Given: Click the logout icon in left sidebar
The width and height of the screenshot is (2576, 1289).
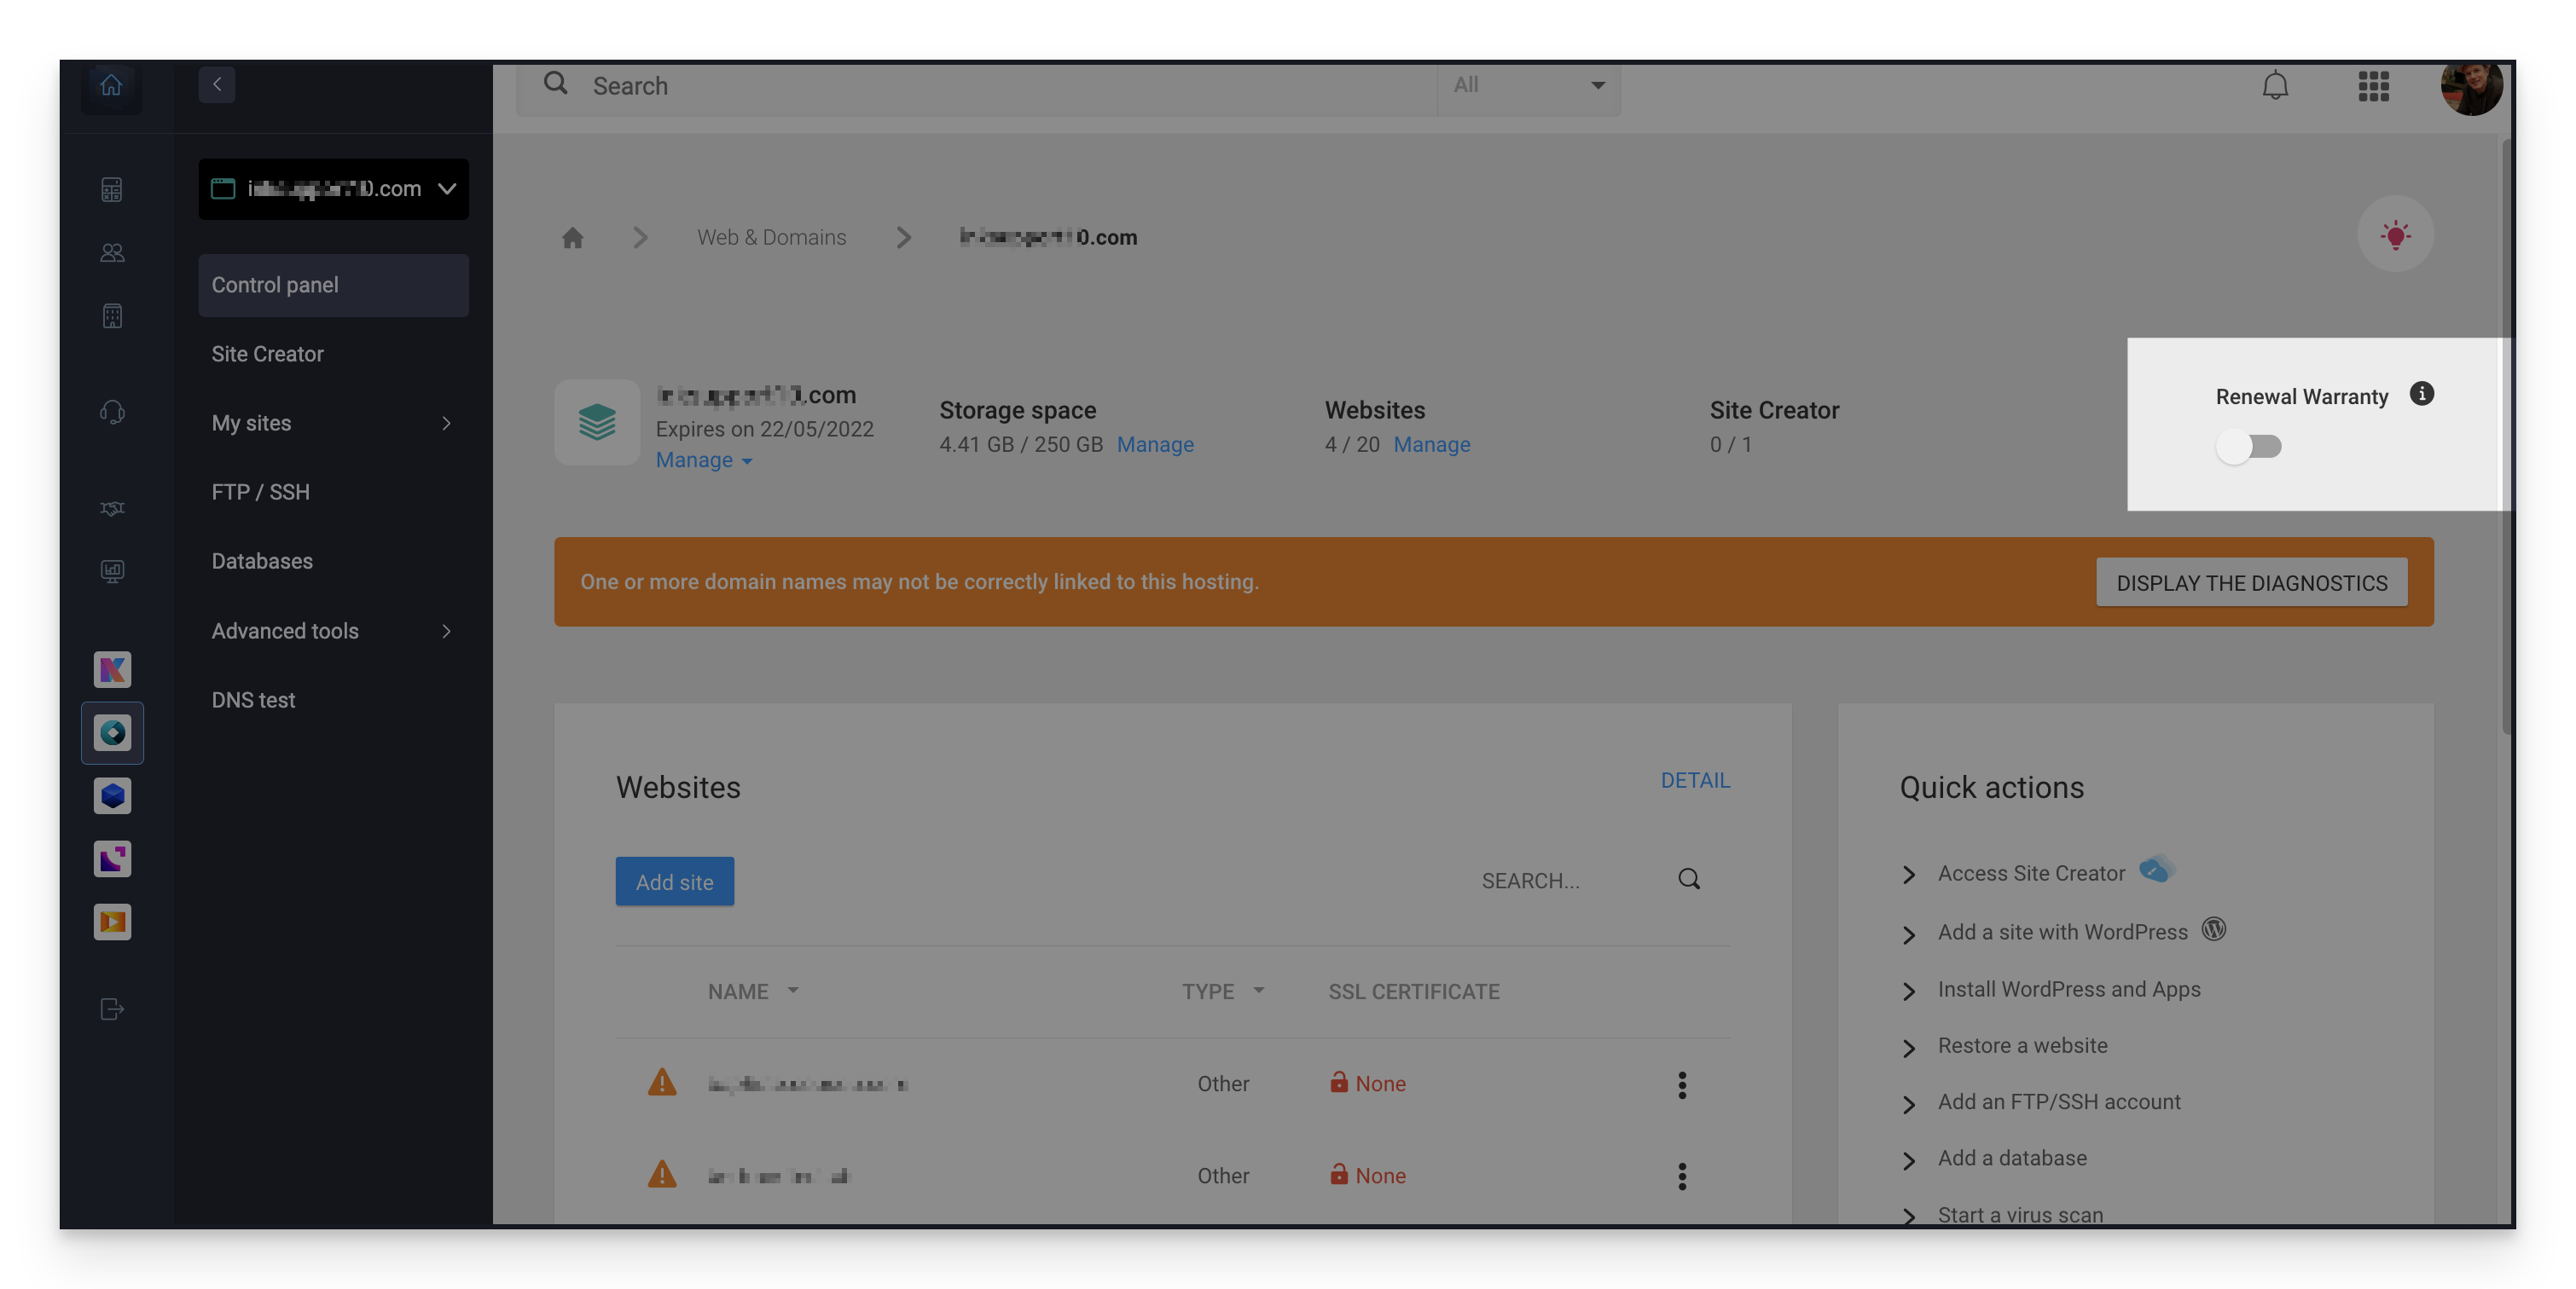Looking at the screenshot, I should click(x=112, y=1009).
